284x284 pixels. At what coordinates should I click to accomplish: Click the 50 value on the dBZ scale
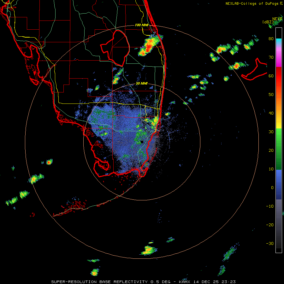pyautogui.click(x=271, y=95)
